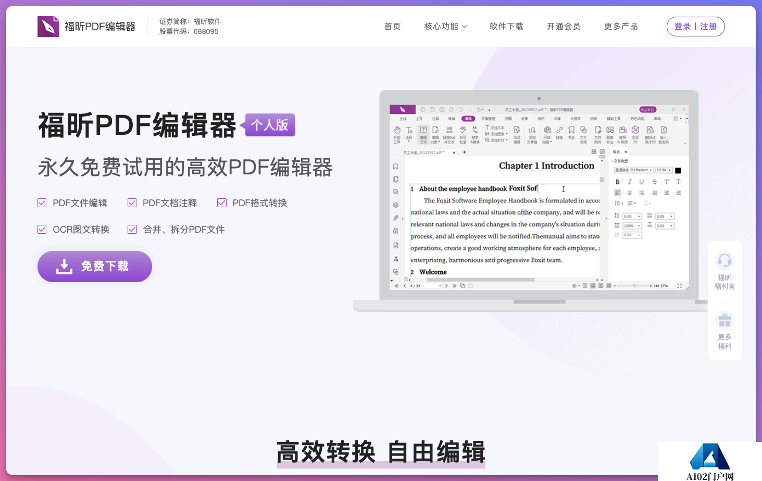Open the 10.56 font size dropdown
The image size is (762, 481).
point(664,170)
